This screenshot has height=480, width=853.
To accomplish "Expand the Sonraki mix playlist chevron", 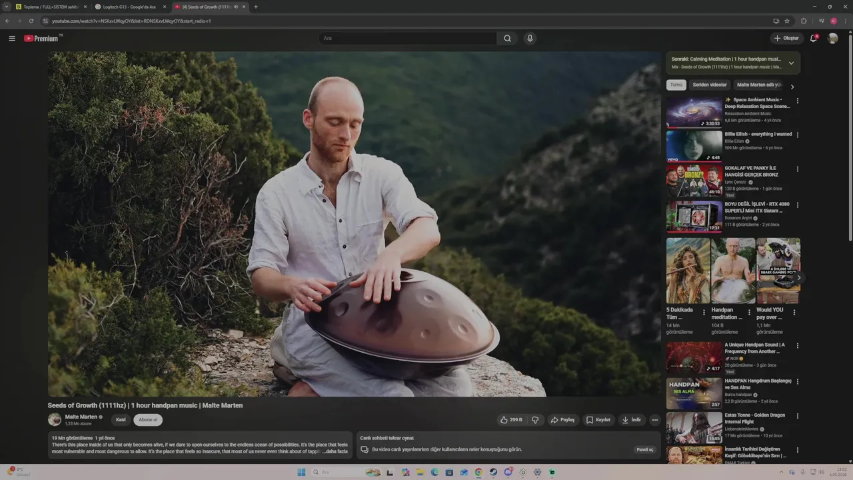I will 791,63.
